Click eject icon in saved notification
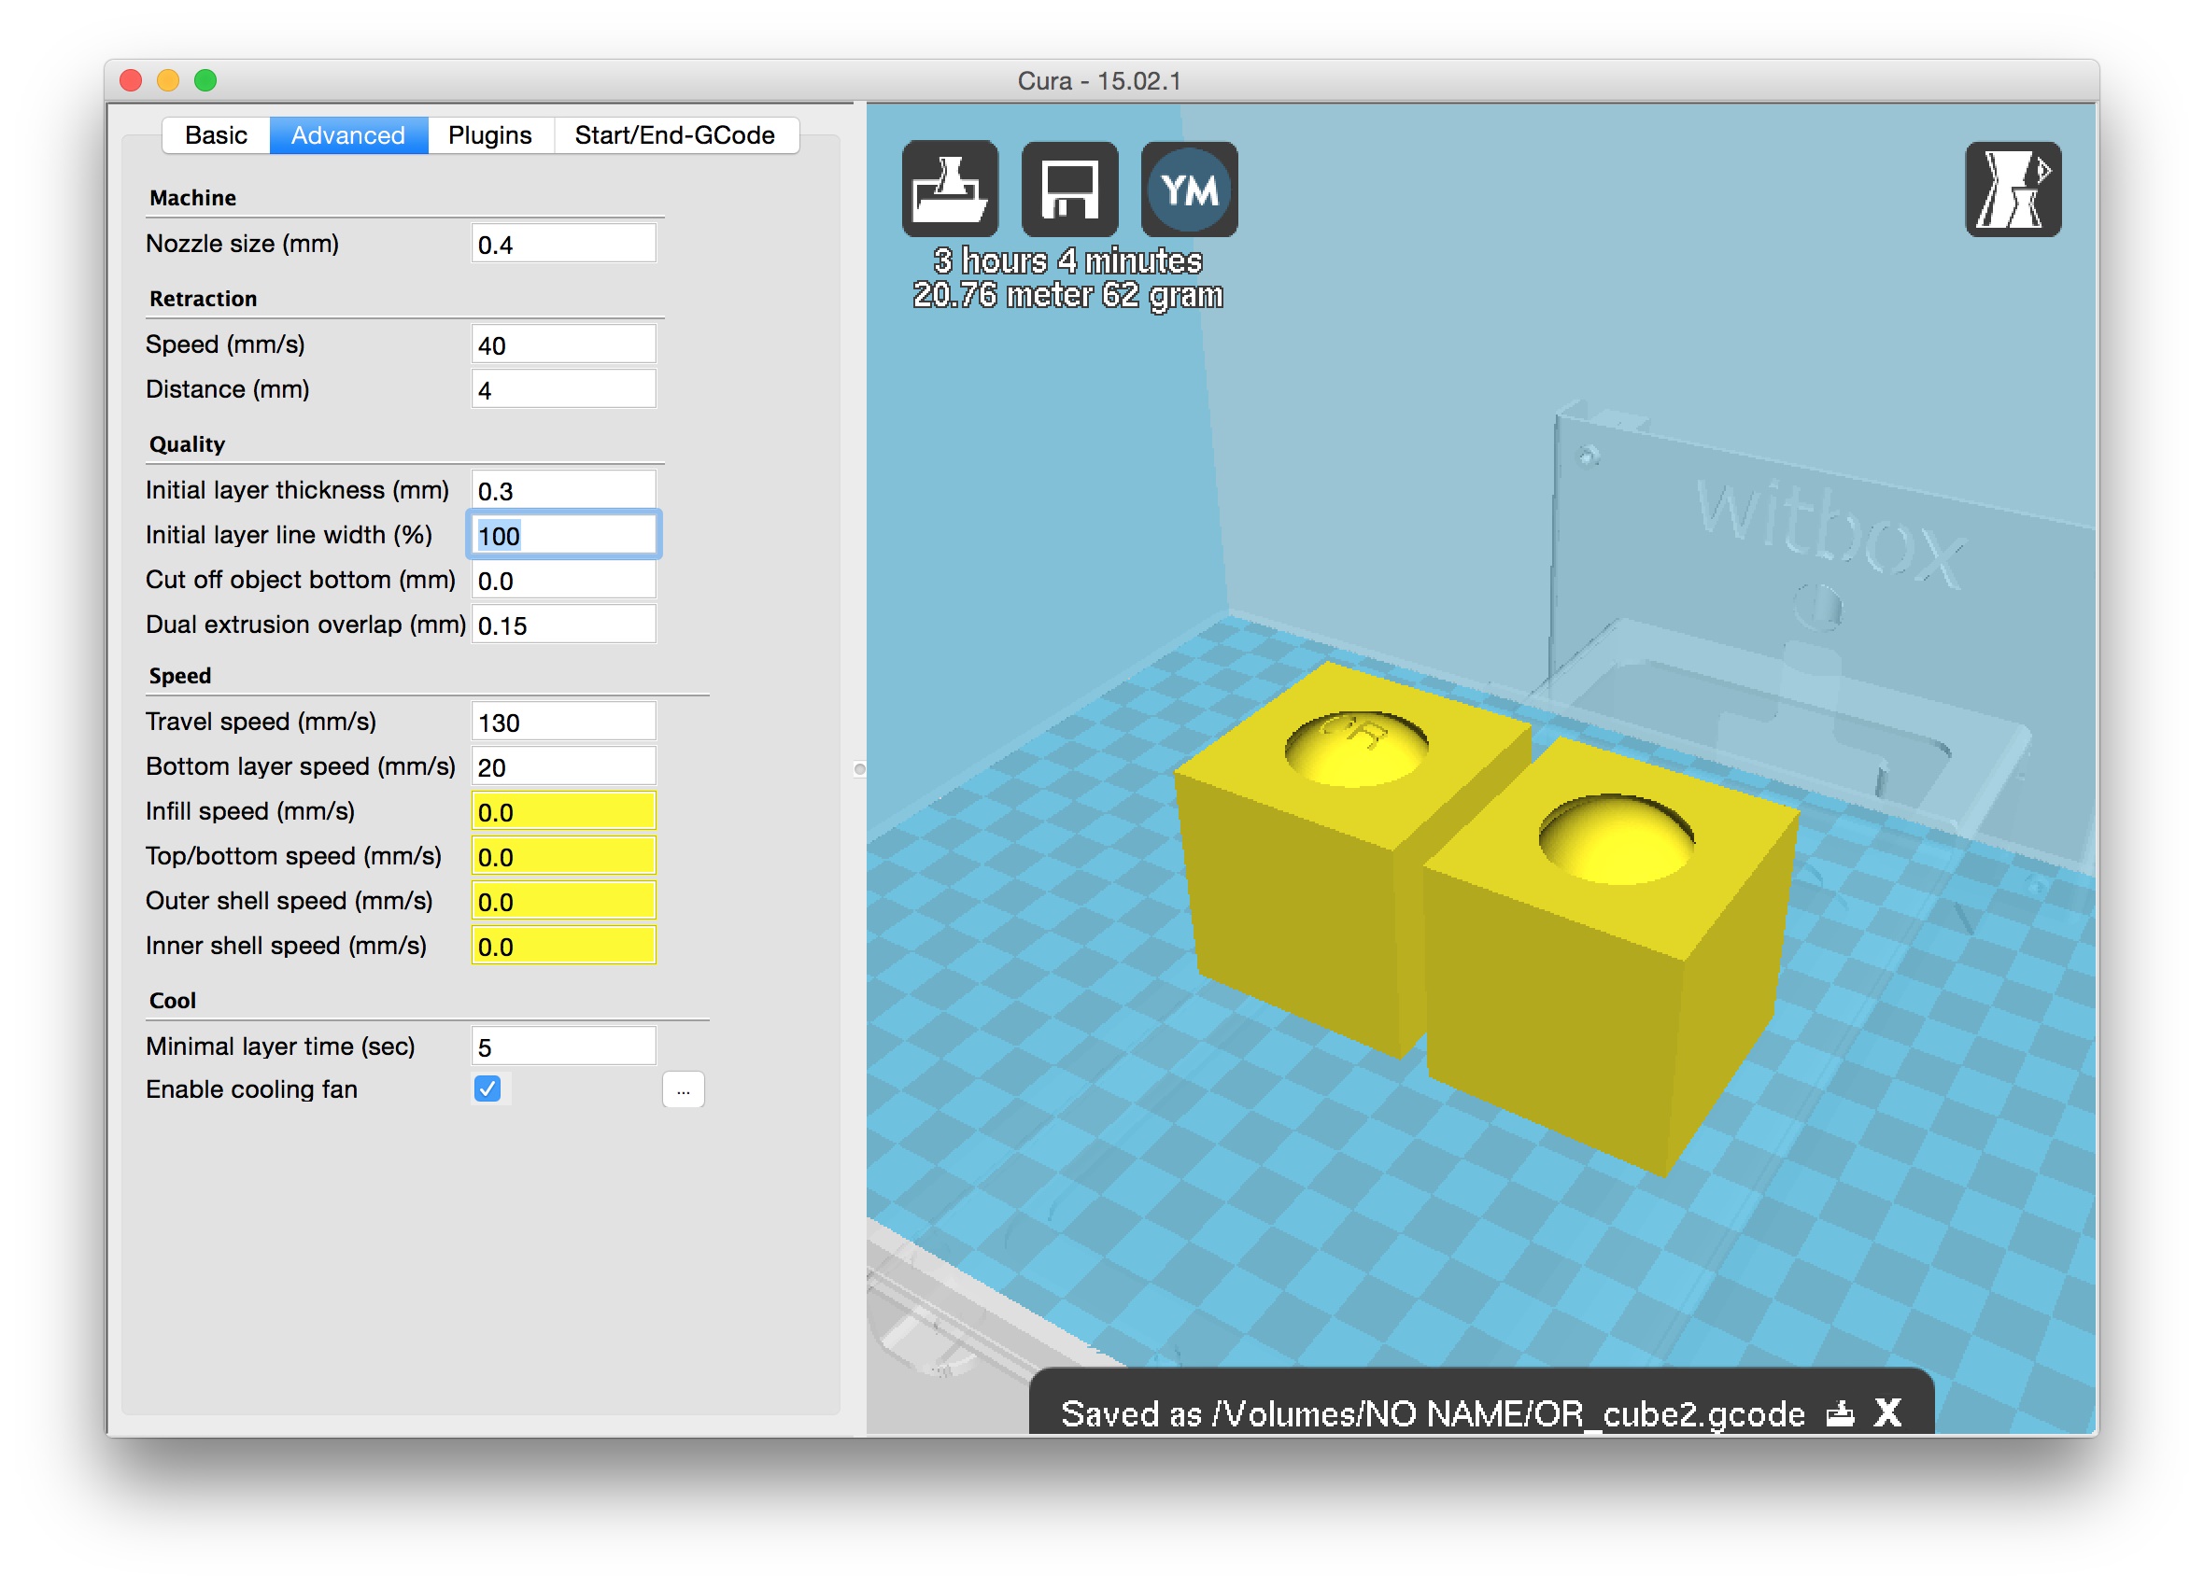This screenshot has width=2204, height=1587. click(1839, 1412)
